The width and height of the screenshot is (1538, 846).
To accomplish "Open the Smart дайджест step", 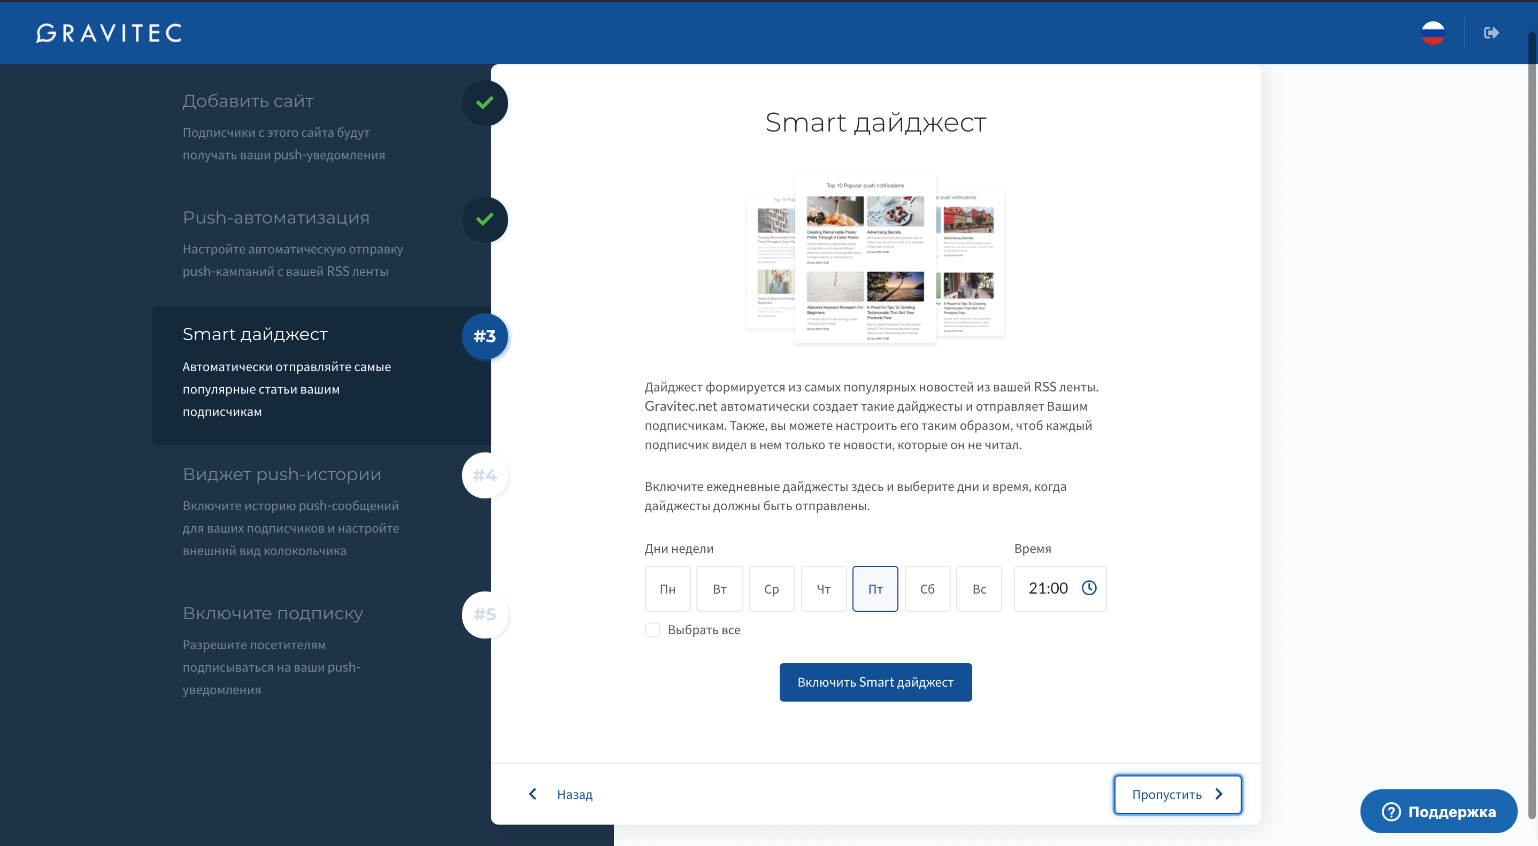I will tap(321, 375).
